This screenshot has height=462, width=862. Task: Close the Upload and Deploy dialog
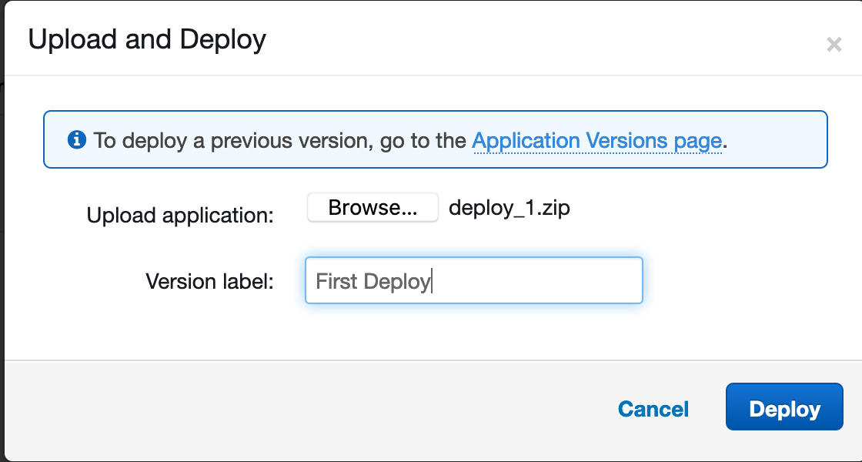[834, 45]
